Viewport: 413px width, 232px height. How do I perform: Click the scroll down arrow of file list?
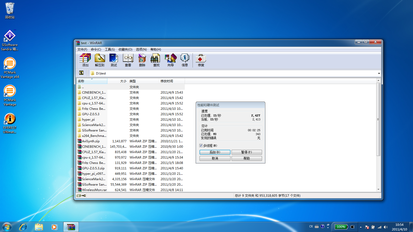click(378, 189)
